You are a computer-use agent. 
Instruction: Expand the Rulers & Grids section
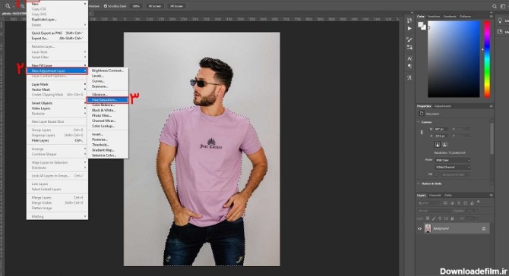pos(419,183)
